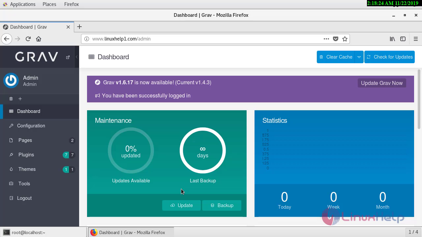The image size is (422, 237).
Task: Click the Dashboard grid icon in sidebar
Action: (11, 111)
